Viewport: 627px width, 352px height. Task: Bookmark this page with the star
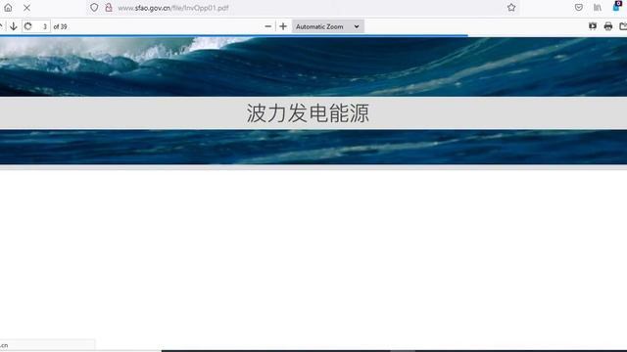click(x=511, y=8)
